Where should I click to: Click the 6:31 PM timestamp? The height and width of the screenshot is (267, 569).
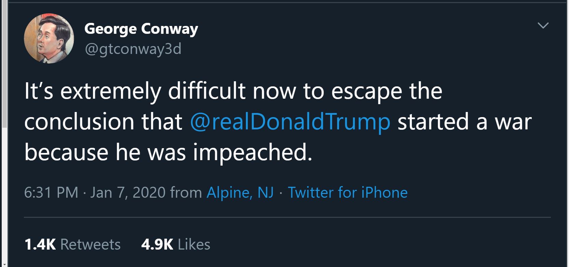click(x=51, y=193)
